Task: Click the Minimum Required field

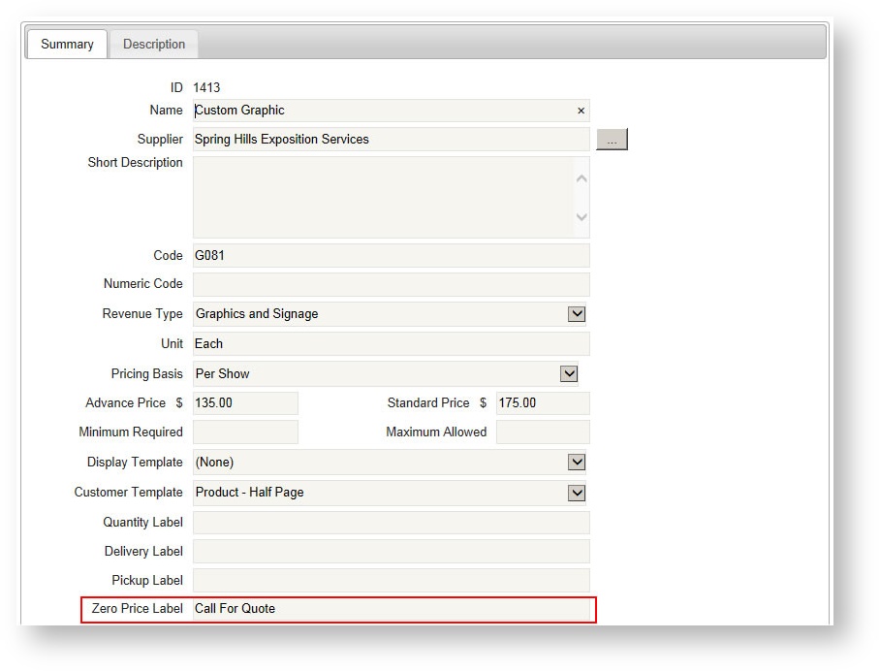Action: click(x=245, y=432)
